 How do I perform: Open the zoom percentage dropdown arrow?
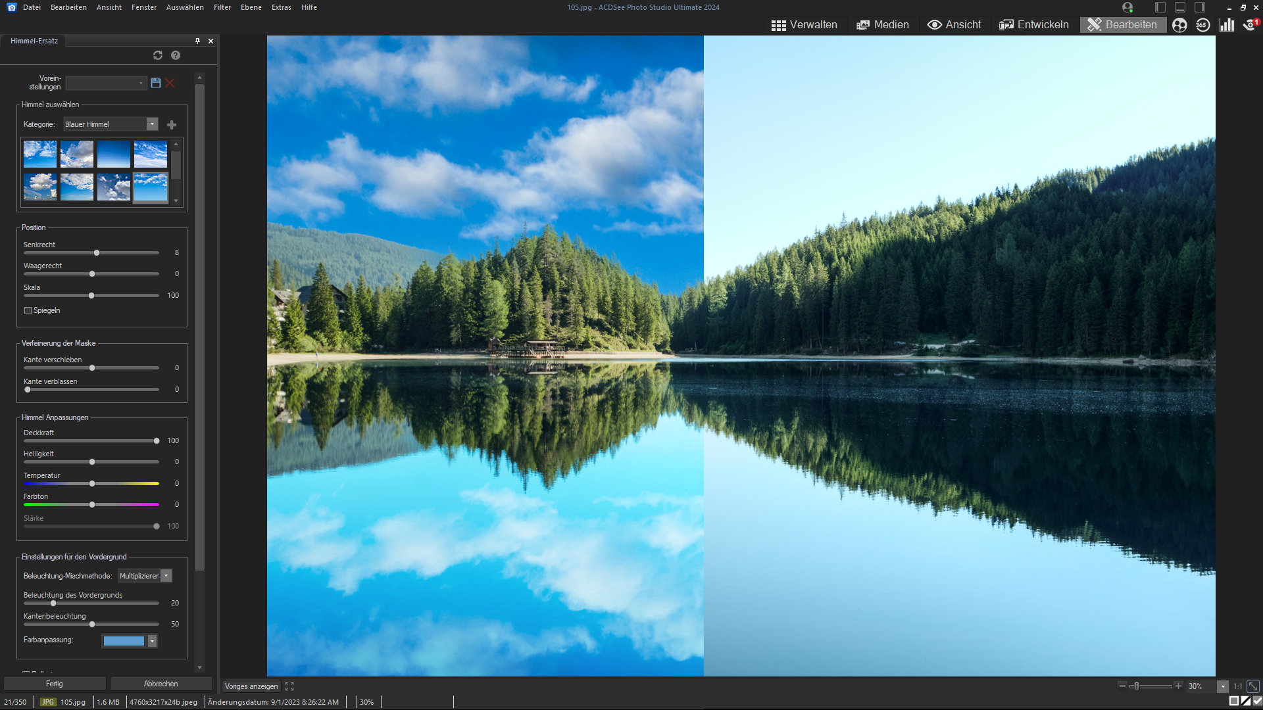pyautogui.click(x=1223, y=686)
